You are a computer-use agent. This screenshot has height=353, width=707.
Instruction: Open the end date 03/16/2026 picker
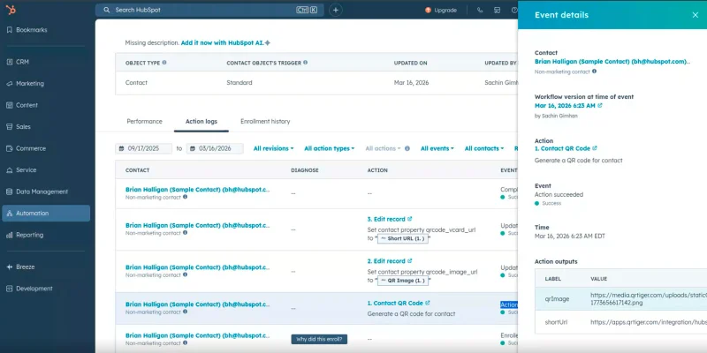215,148
